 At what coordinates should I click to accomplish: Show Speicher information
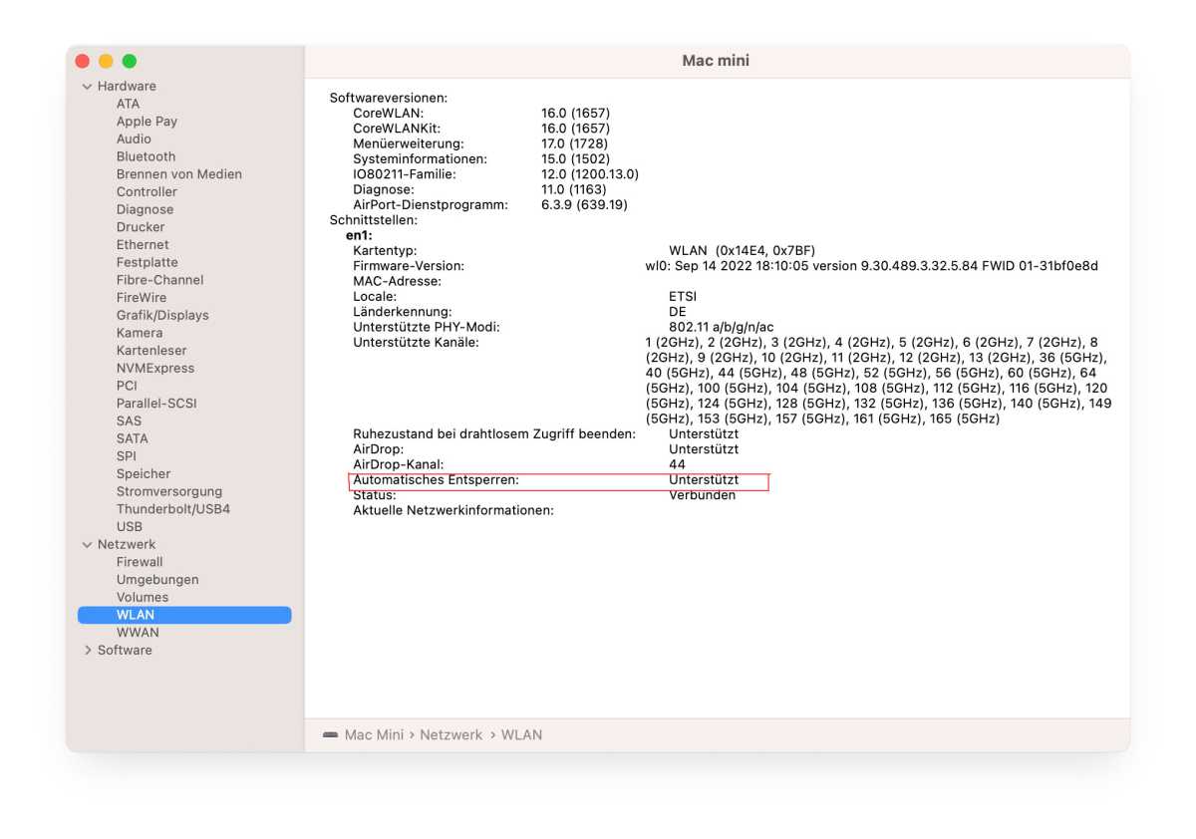[x=143, y=474]
